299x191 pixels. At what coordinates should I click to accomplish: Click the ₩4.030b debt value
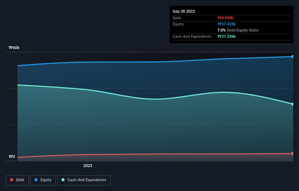click(x=225, y=18)
